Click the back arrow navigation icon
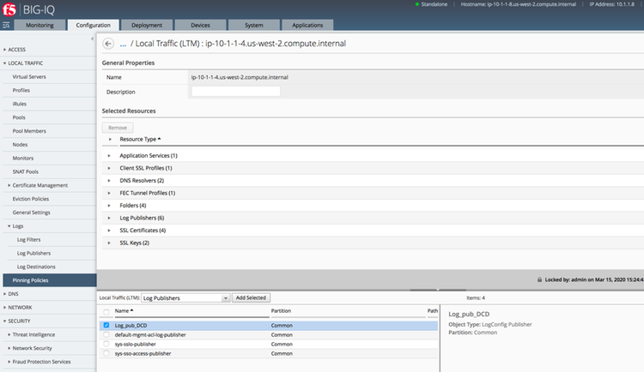 (108, 43)
